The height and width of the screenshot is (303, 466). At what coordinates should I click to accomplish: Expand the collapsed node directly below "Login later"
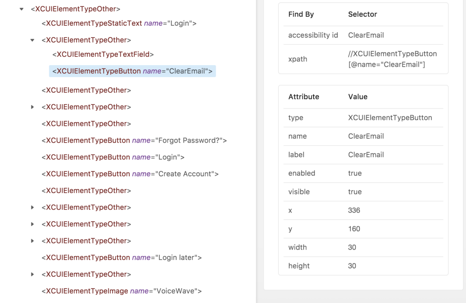pyautogui.click(x=32, y=274)
